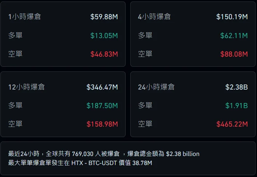
Task: Select the $2.38B 24-hour total
Action: tap(237, 87)
